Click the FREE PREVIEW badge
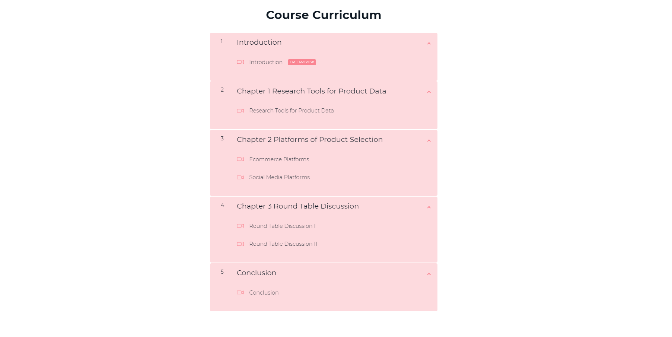Viewport: 672px width, 337px height. tap(302, 62)
